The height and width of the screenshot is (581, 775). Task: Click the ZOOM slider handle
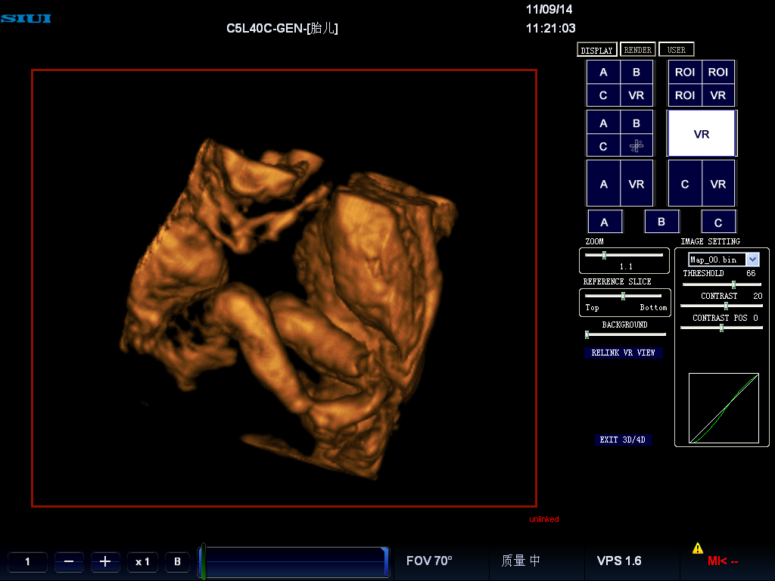pyautogui.click(x=604, y=256)
